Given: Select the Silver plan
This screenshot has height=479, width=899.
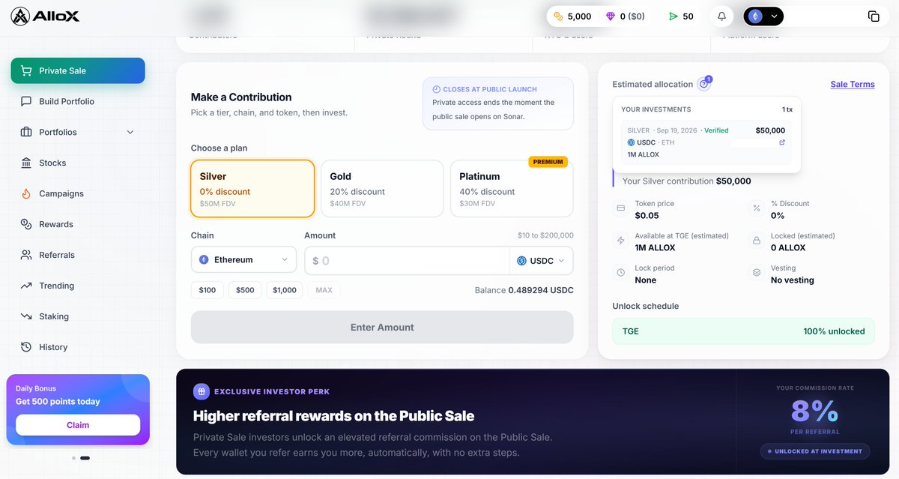Looking at the screenshot, I should pos(252,188).
